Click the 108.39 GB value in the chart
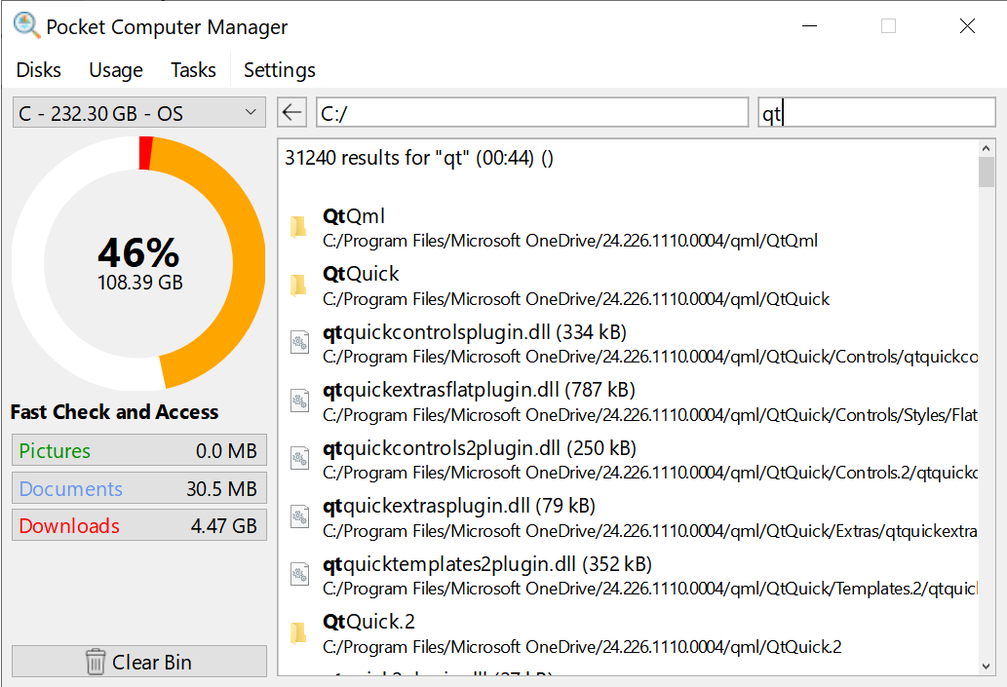This screenshot has width=1007, height=687. pyautogui.click(x=140, y=283)
